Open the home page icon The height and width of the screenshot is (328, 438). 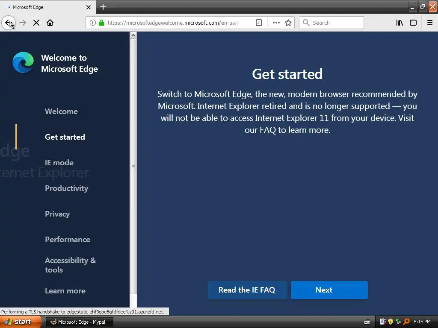(50, 23)
